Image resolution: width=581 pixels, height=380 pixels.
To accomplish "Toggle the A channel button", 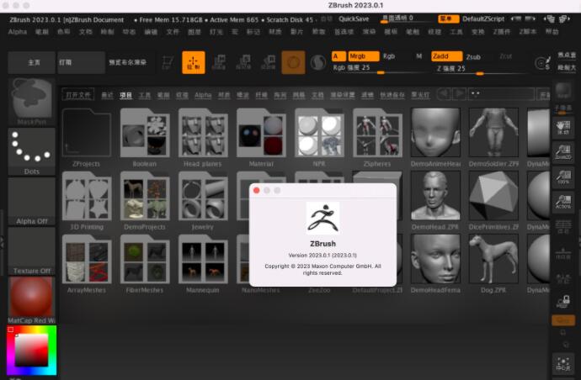I will pyautogui.click(x=338, y=56).
